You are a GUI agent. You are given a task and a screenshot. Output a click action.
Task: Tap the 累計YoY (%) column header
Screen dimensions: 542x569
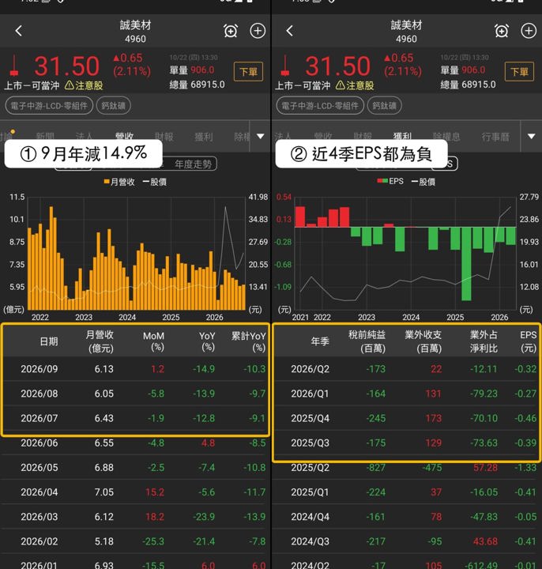(x=249, y=341)
